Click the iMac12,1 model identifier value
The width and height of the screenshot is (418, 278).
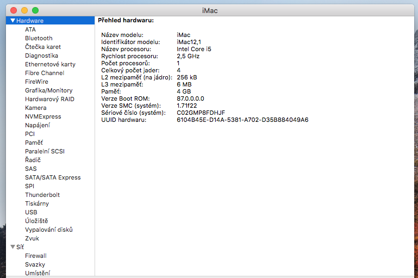tap(189, 42)
